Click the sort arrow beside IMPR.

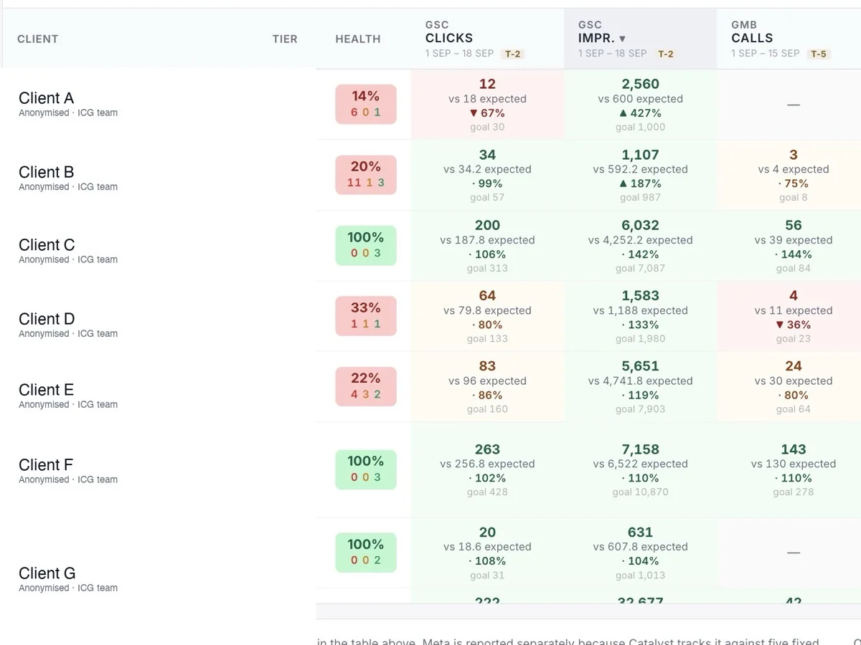coord(622,39)
